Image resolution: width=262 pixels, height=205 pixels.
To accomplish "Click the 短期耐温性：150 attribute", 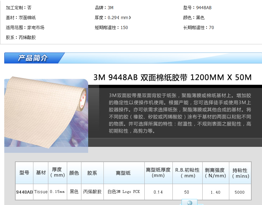I will tap(111, 28).
